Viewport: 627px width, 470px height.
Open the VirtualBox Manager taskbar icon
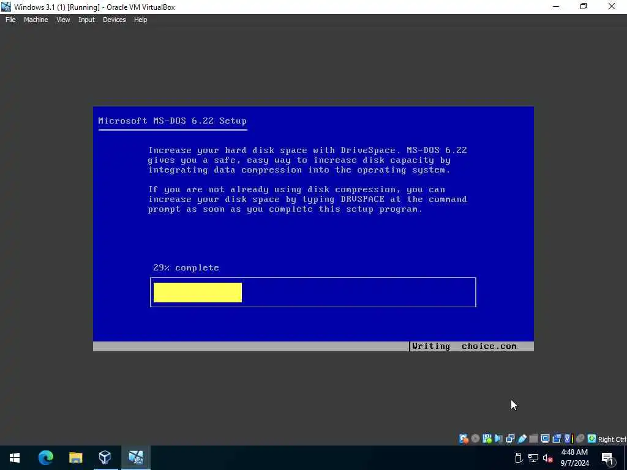(x=105, y=458)
